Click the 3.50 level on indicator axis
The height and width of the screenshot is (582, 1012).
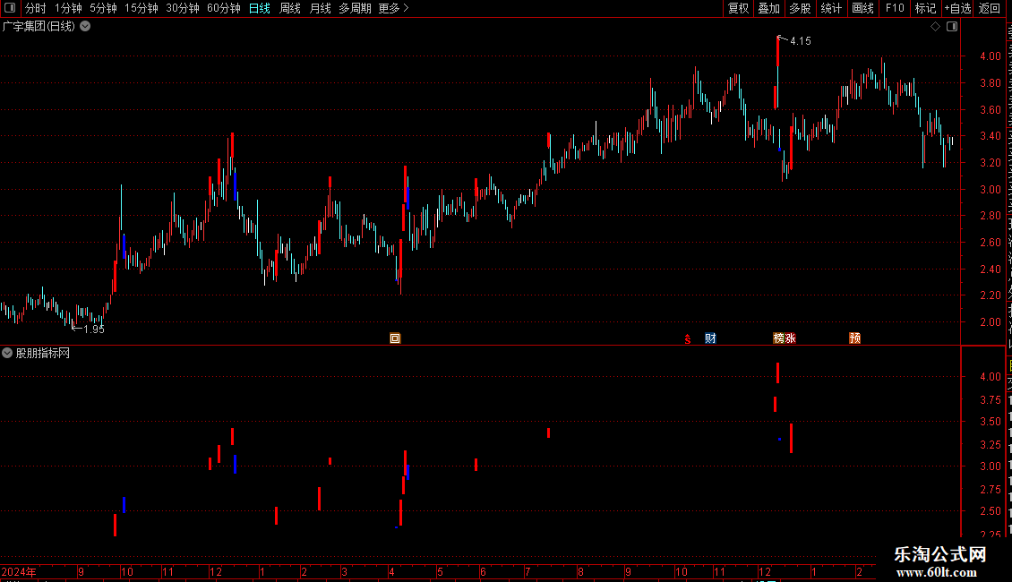point(991,422)
